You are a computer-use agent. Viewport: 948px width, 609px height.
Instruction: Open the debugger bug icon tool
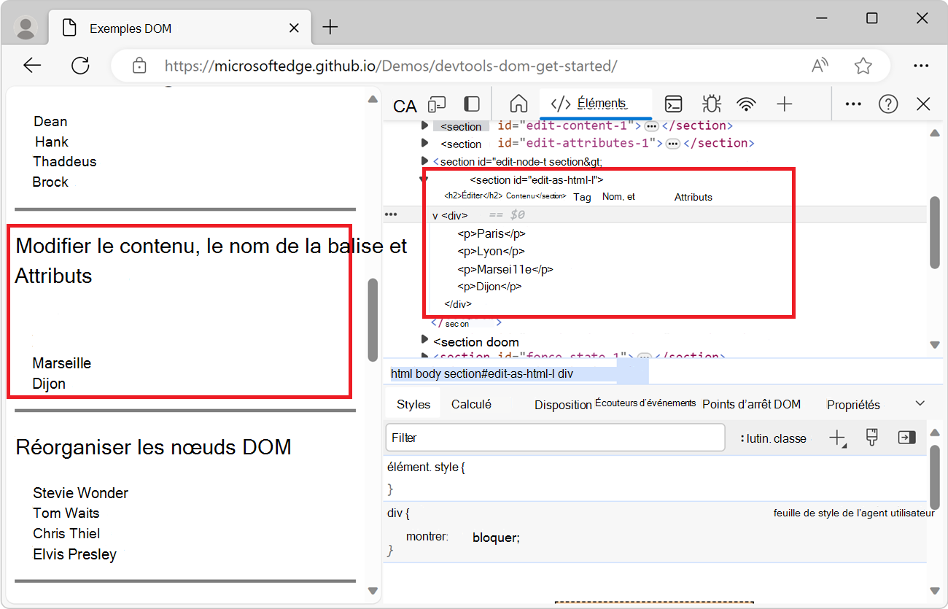[x=711, y=104]
